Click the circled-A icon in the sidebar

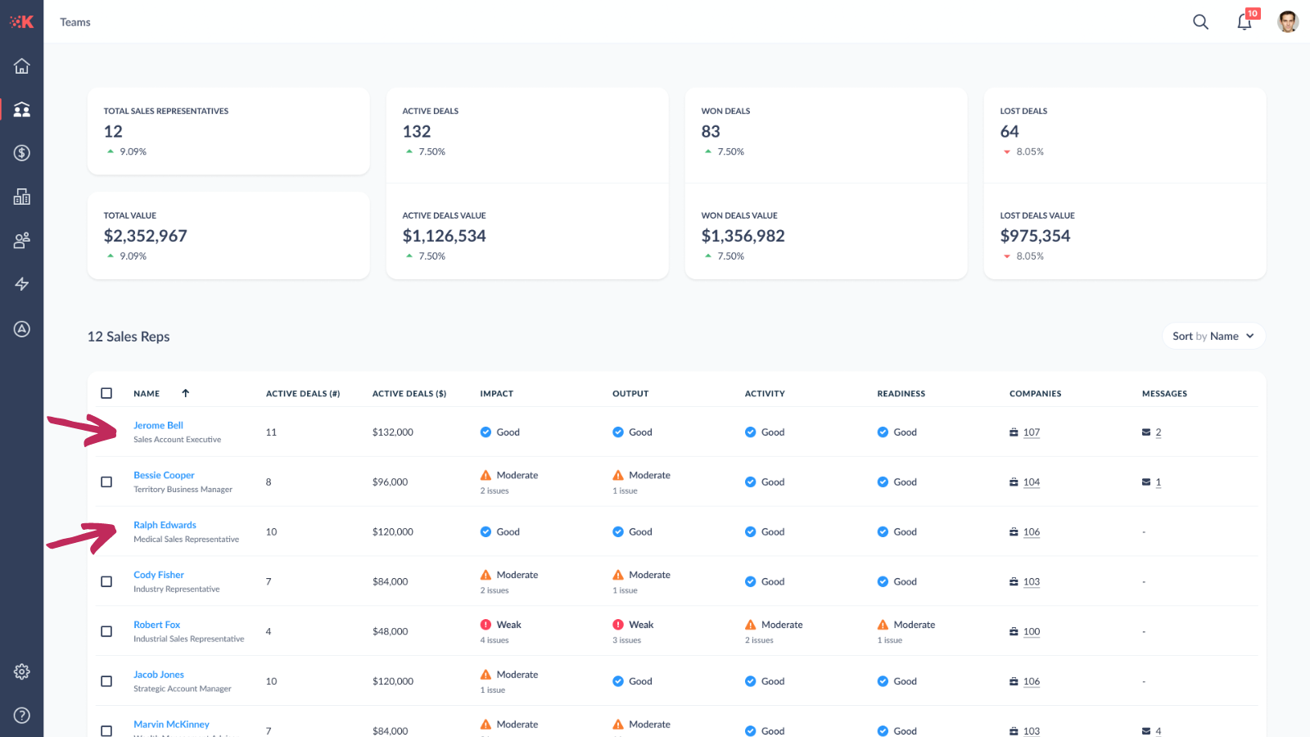[x=21, y=329]
